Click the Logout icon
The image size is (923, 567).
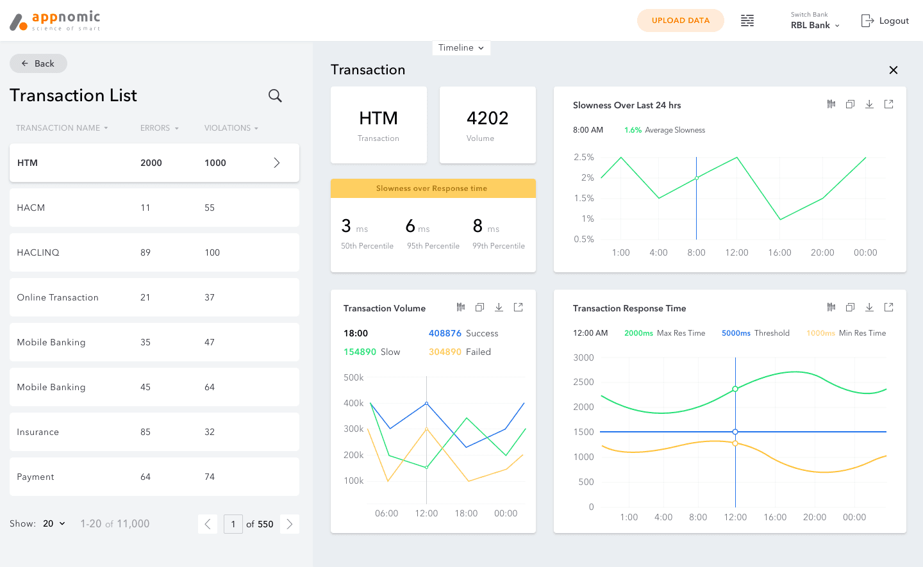point(867,21)
